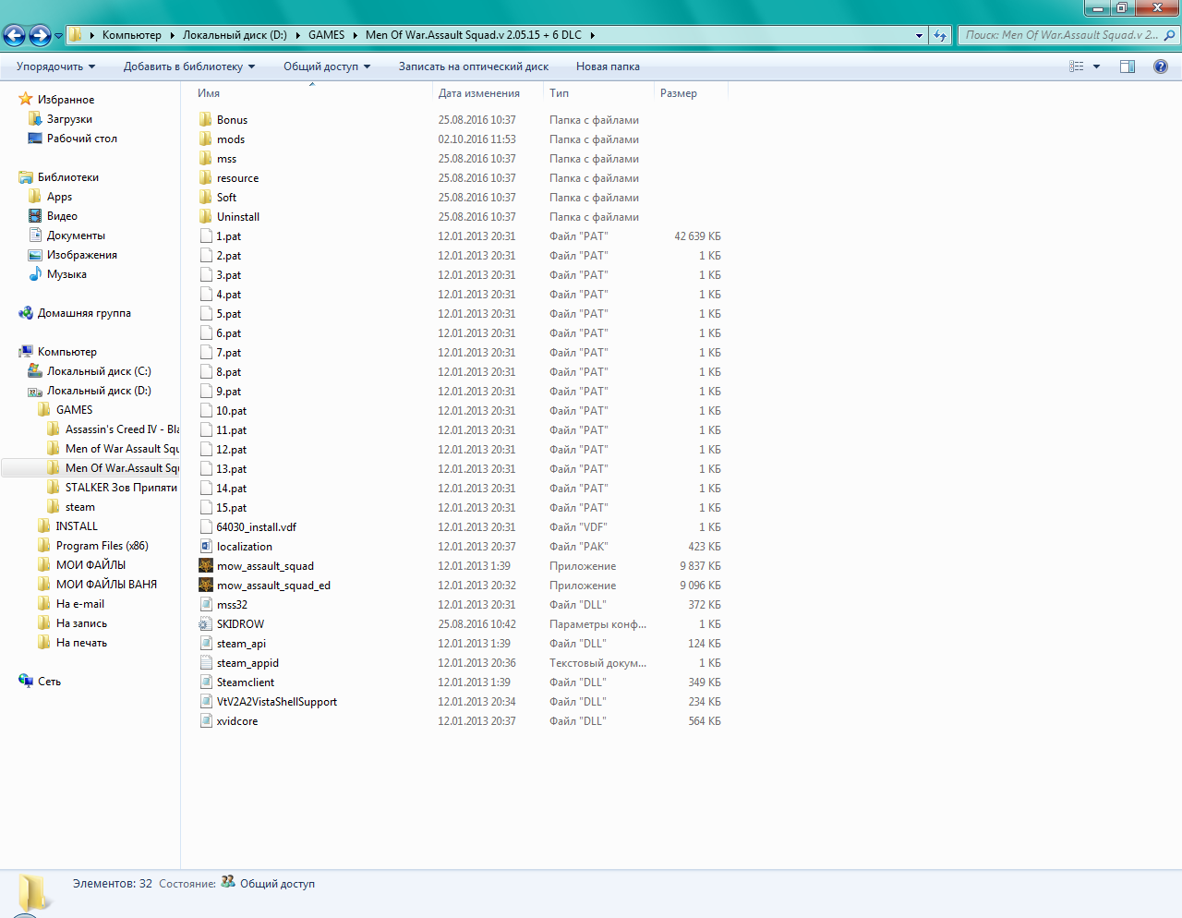This screenshot has width=1182, height=918.
Task: Select the Soft folder icon
Action: click(206, 198)
